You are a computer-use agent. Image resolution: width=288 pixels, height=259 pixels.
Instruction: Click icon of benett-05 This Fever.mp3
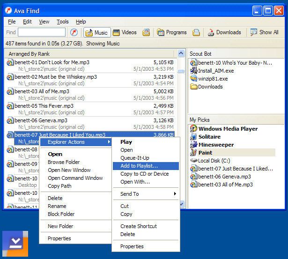pyautogui.click(x=10, y=106)
